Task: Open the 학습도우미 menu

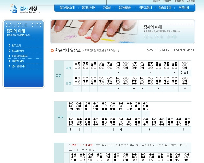Action: tap(165, 8)
